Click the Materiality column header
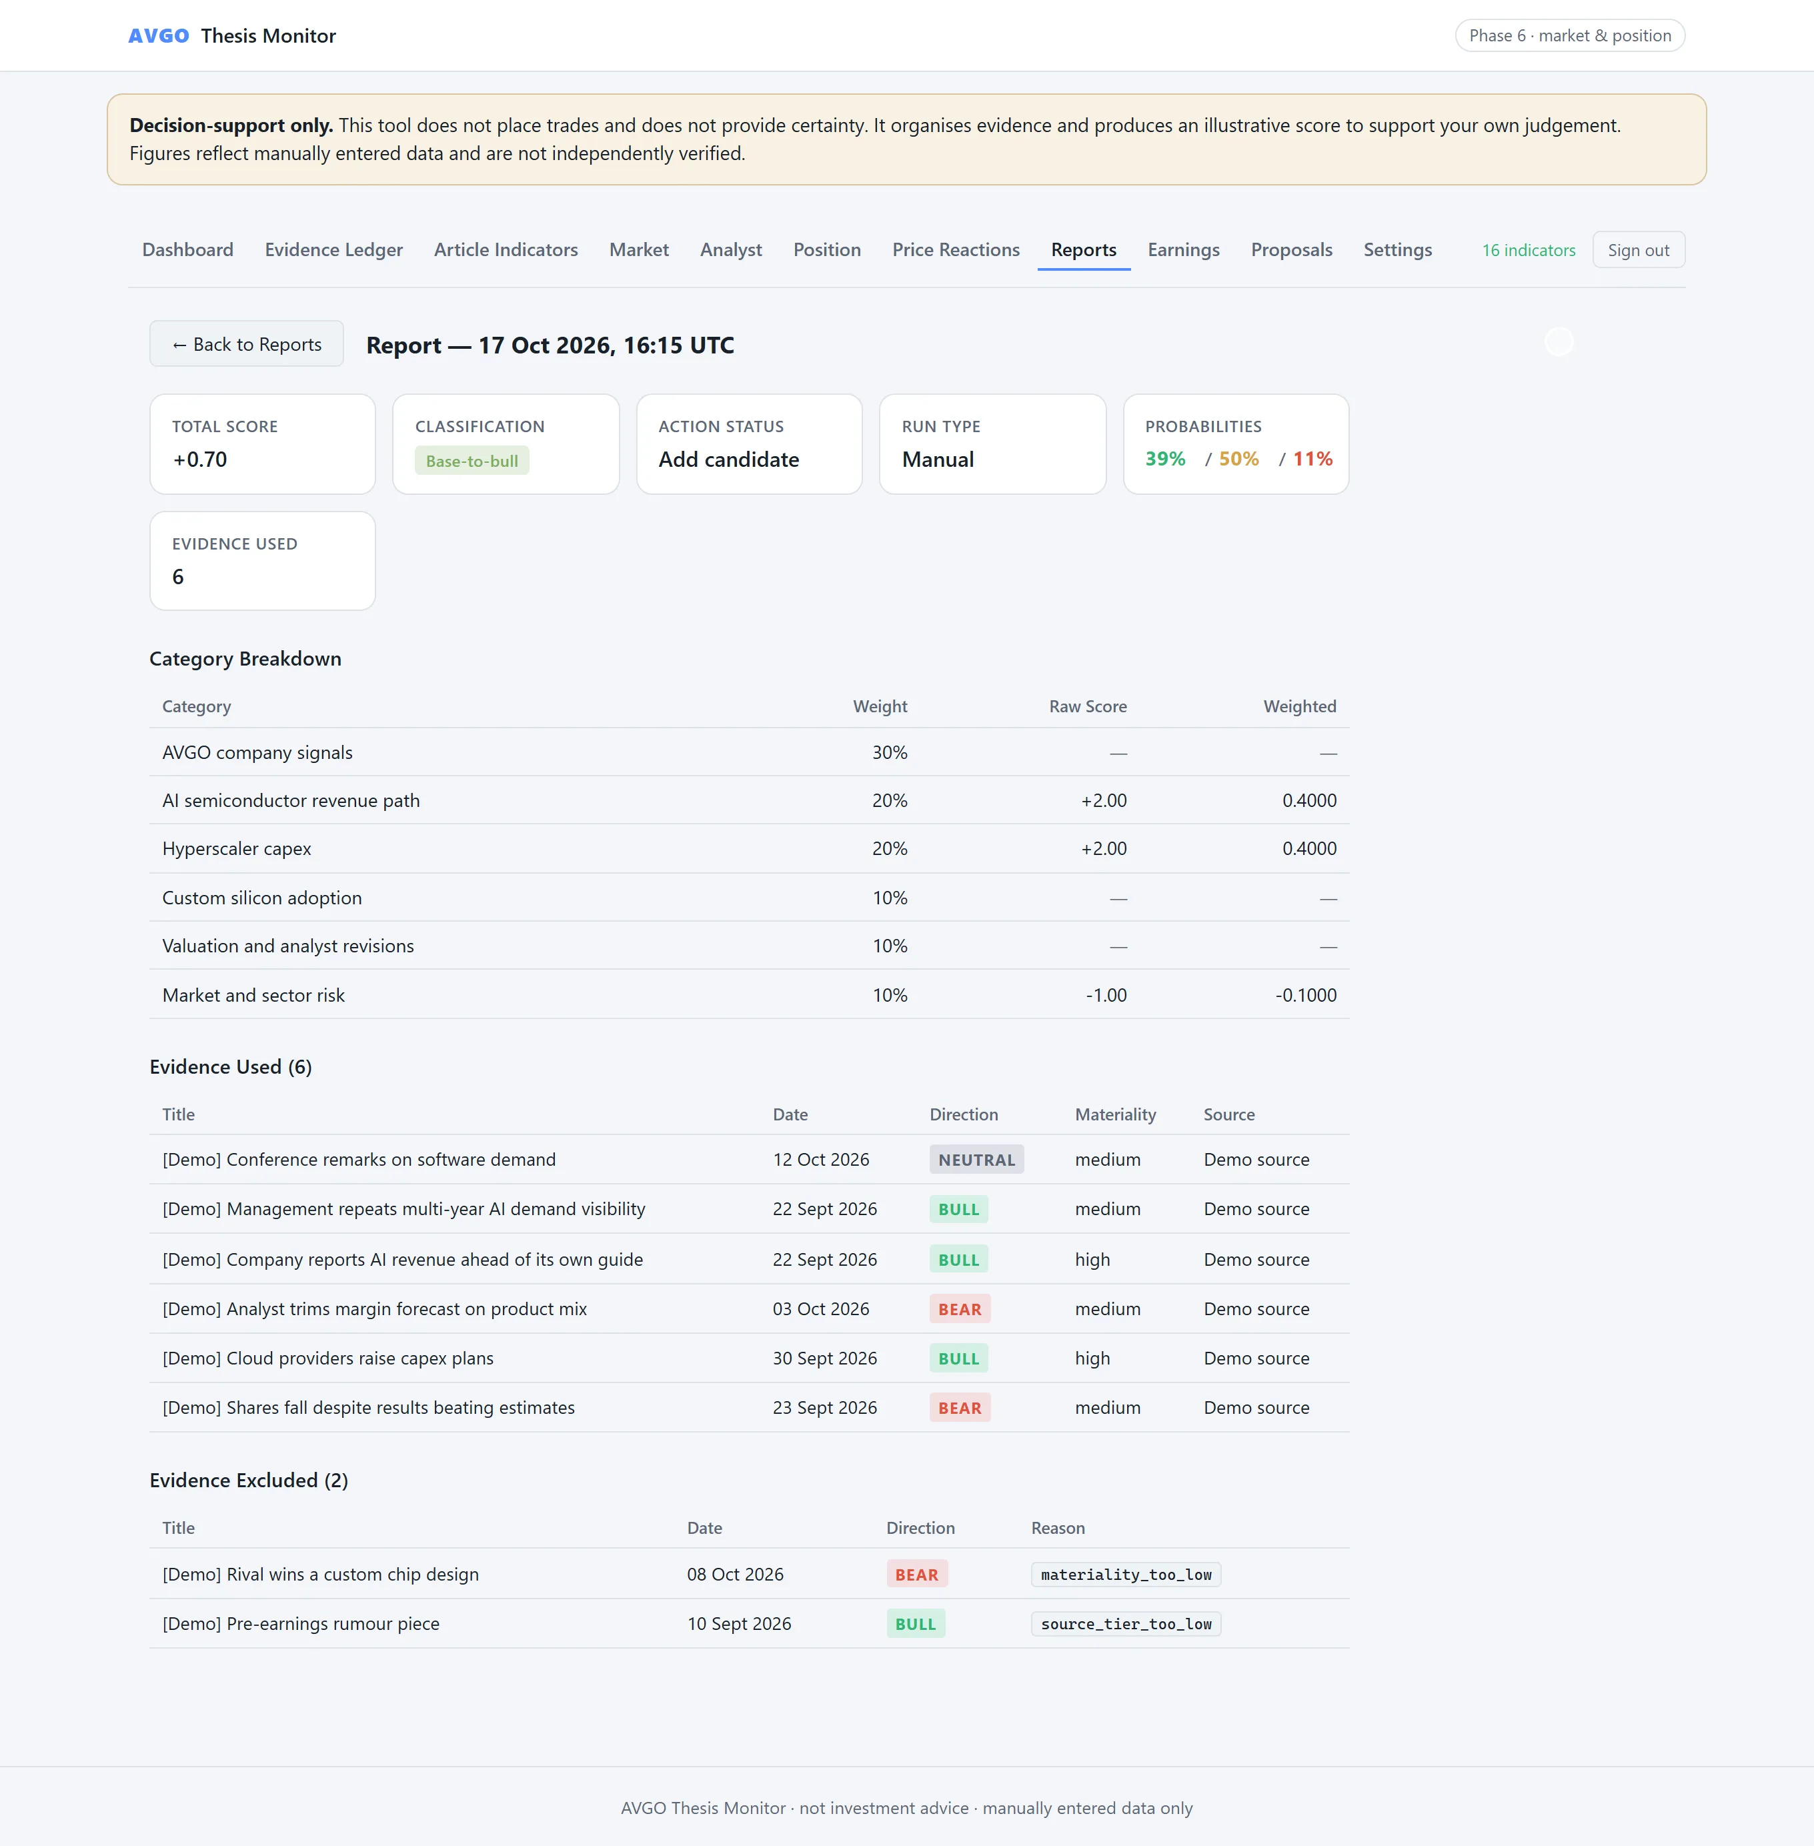This screenshot has width=1814, height=1846. 1116,1114
